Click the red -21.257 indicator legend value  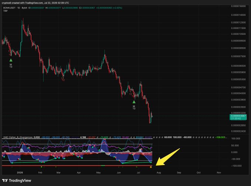pos(92,137)
